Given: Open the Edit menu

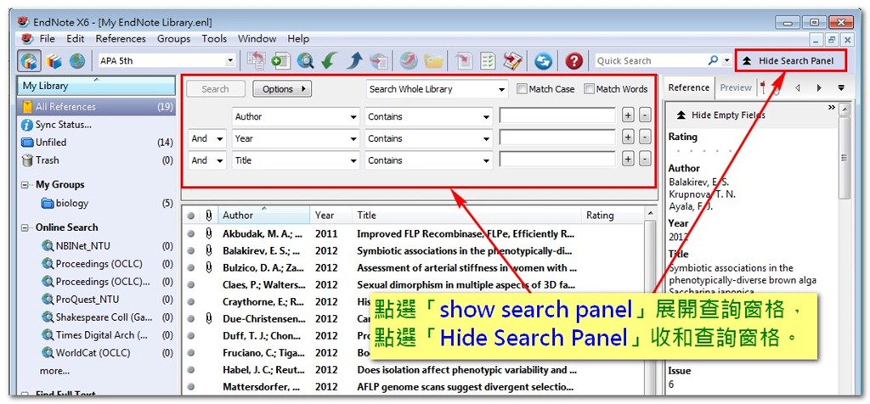Looking at the screenshot, I should [76, 39].
